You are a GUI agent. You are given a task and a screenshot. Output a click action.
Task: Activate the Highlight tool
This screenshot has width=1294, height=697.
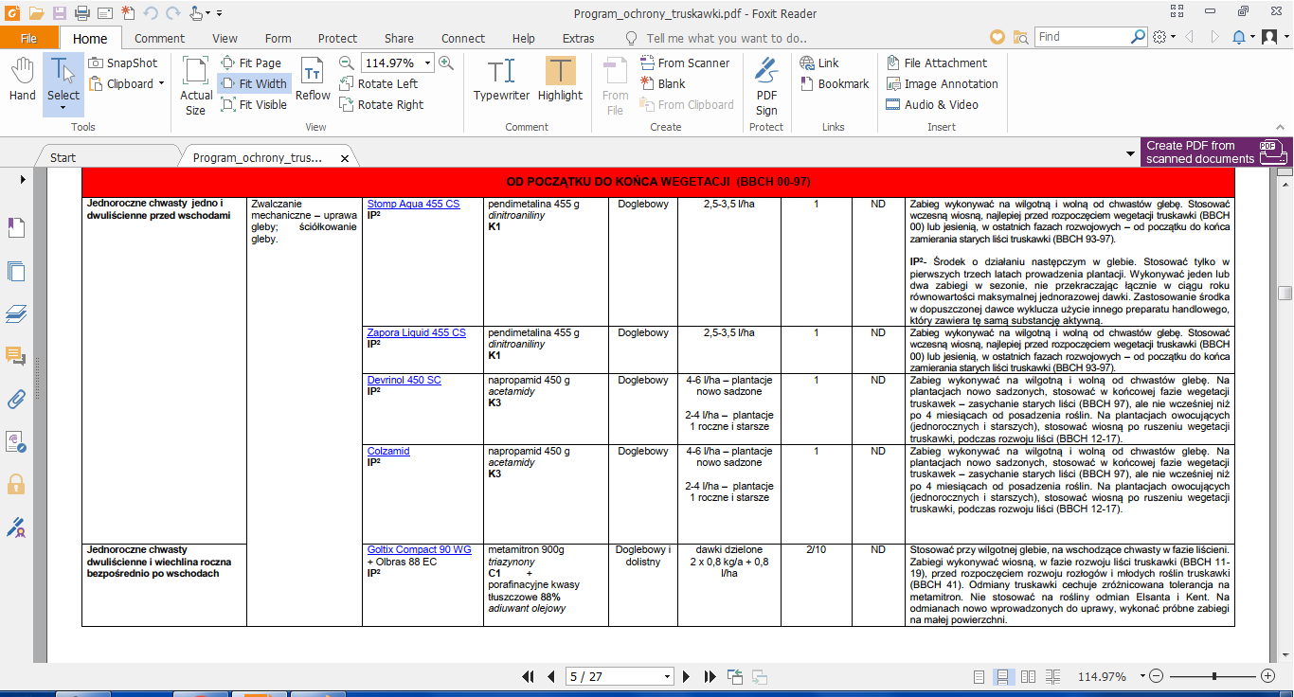click(560, 80)
